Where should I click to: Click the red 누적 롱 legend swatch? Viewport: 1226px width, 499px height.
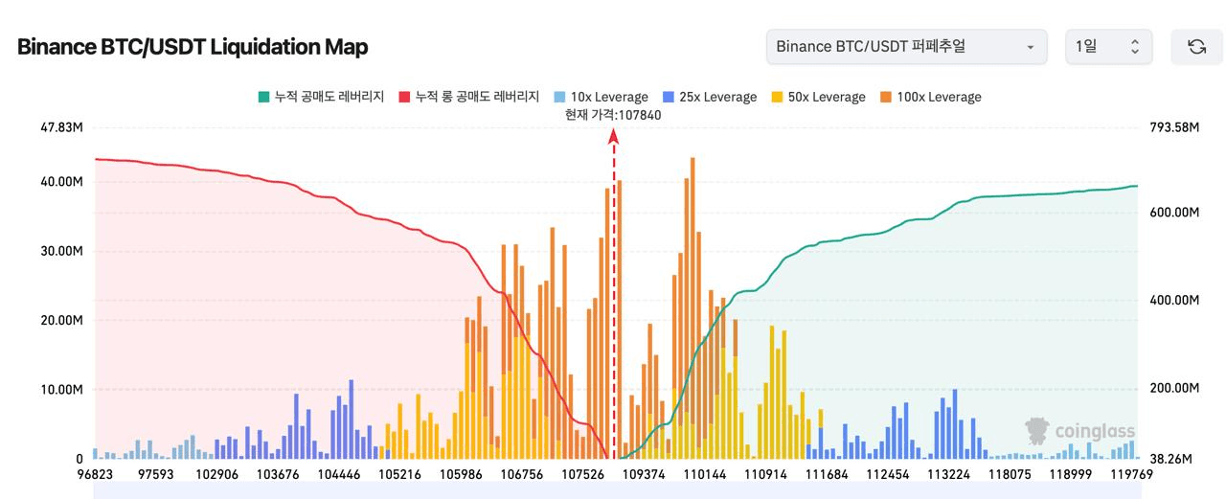[x=404, y=97]
